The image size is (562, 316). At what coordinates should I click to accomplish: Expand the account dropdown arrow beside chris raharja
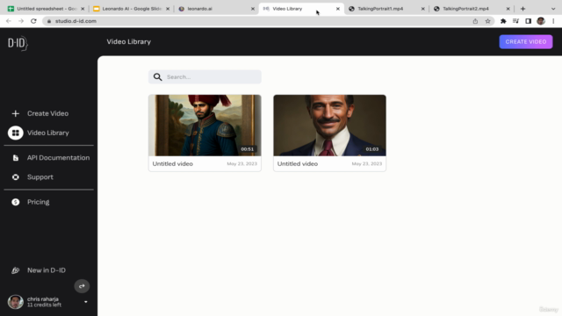click(86, 302)
